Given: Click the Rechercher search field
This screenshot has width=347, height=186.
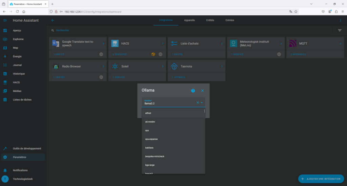Looking at the screenshot, I should click(190, 30).
